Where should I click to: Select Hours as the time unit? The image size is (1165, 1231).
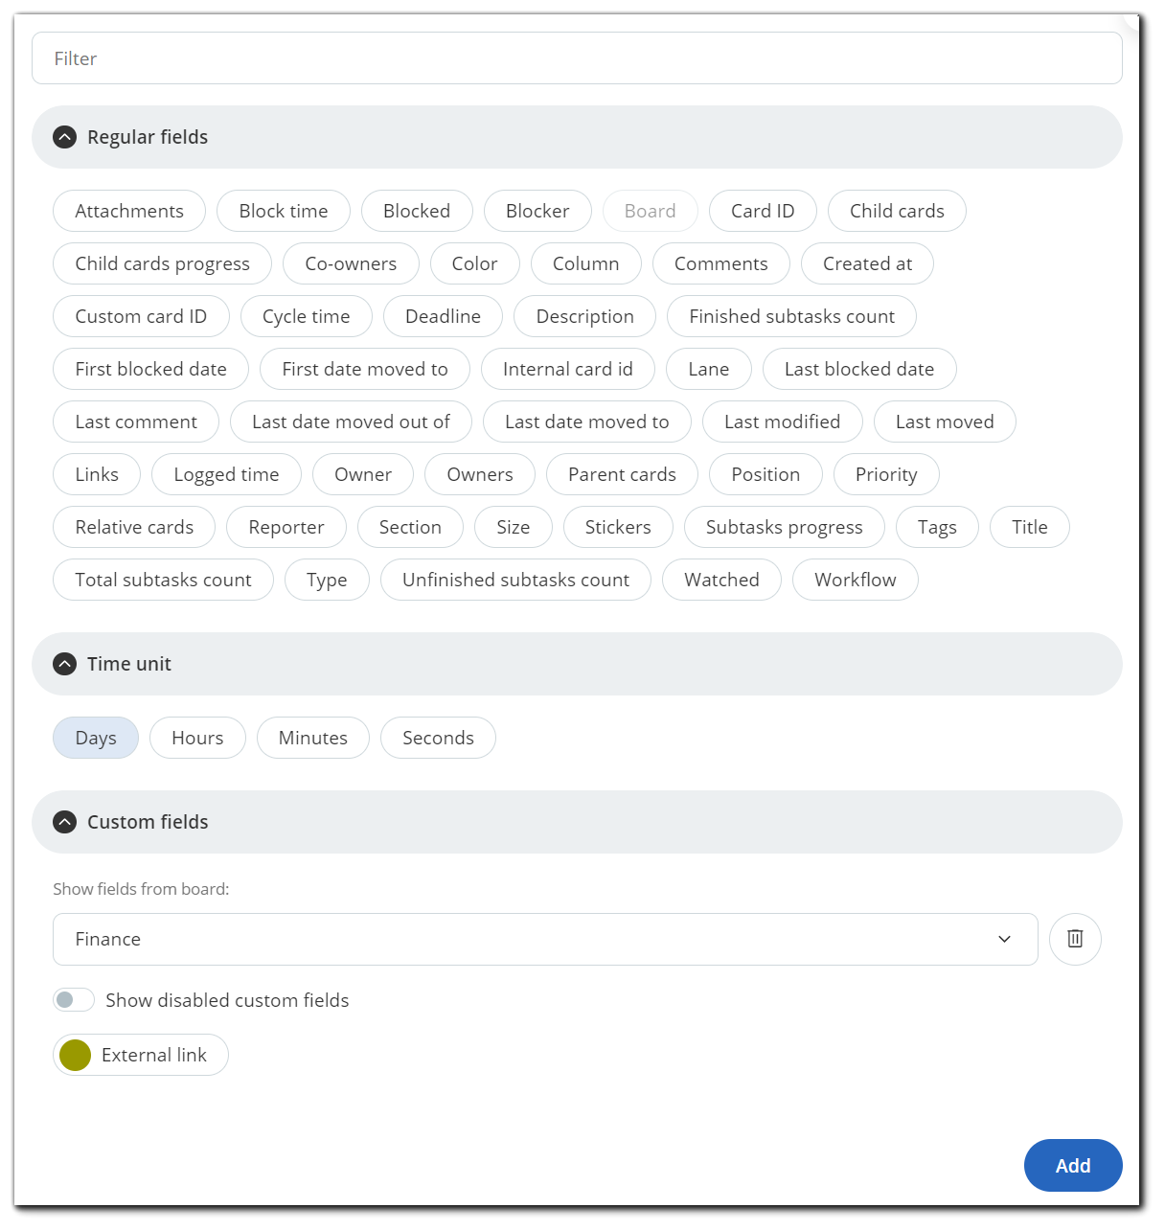(x=197, y=738)
